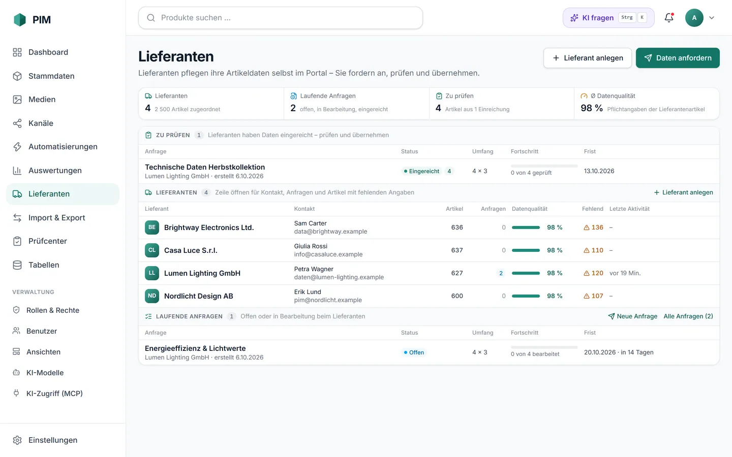Screen dimensions: 732x457
Task: Select the active Lieferanten sidebar item
Action: click(63, 194)
